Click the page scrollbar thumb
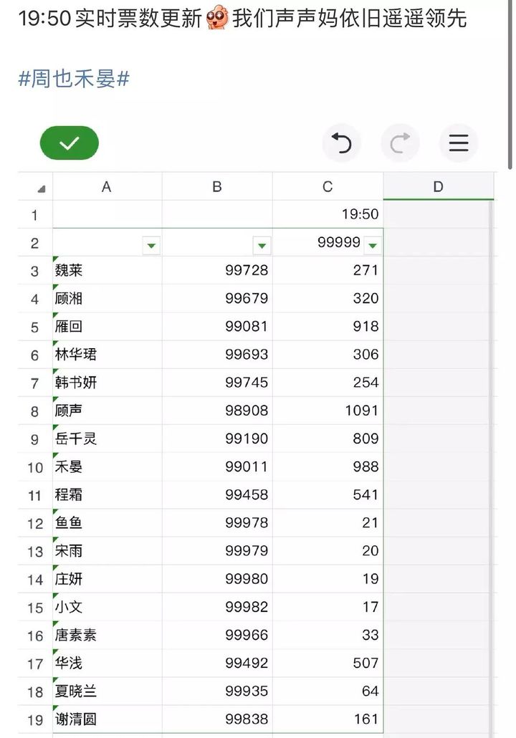516x738 pixels. [510, 84]
